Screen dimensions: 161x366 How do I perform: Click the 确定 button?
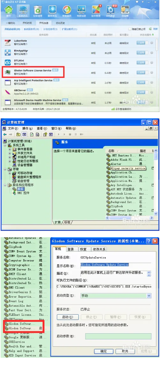(104, 351)
